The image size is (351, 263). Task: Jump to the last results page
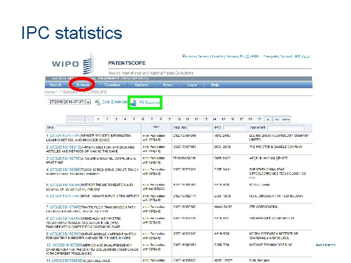tap(286, 119)
